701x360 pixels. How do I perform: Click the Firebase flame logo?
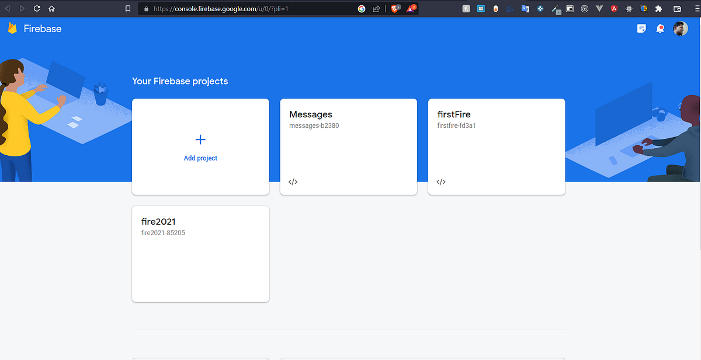pyautogui.click(x=12, y=28)
